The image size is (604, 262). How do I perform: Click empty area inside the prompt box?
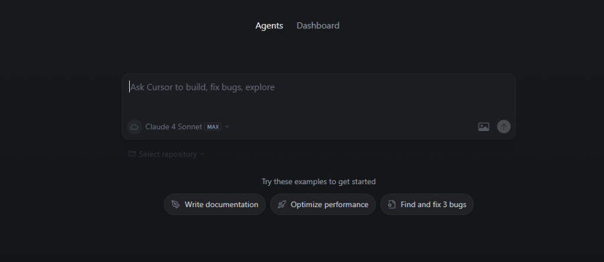pos(385,104)
